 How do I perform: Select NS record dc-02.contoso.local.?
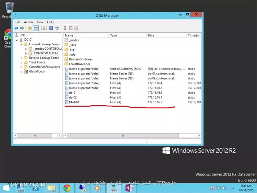coord(161,78)
